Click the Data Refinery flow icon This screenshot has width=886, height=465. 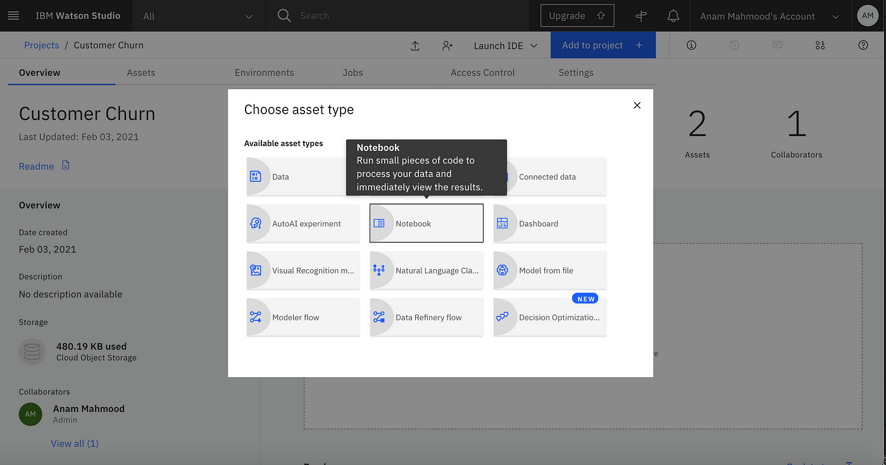pos(379,317)
